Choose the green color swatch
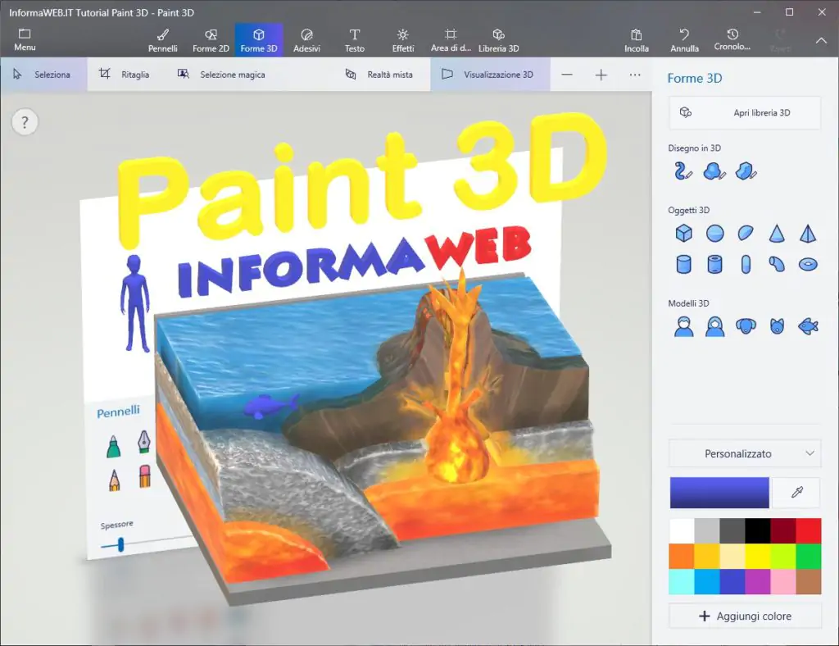This screenshot has height=646, width=839. (809, 556)
